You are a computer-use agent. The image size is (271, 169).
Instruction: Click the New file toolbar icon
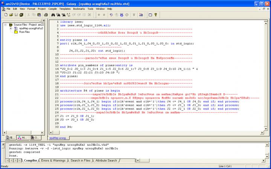click(x=6, y=15)
